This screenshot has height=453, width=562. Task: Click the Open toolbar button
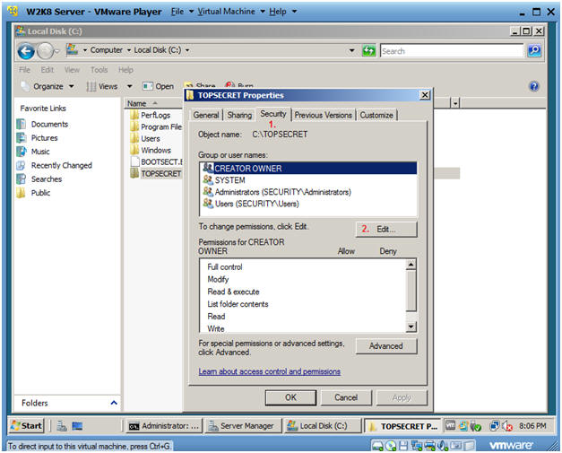tap(158, 86)
